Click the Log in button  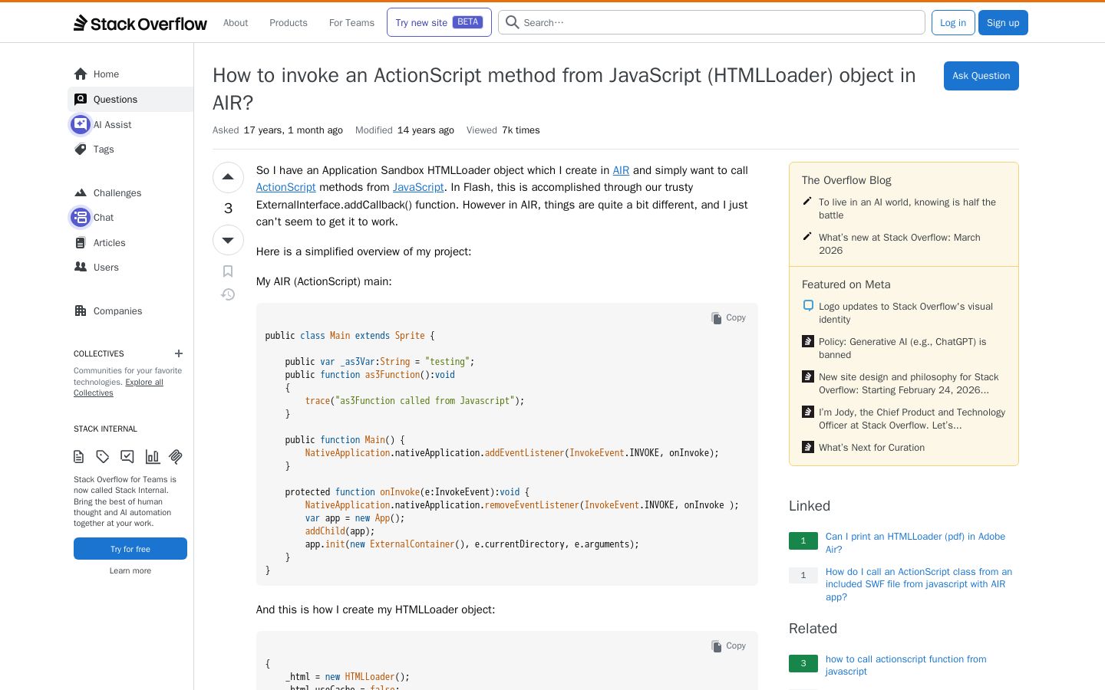tap(953, 22)
